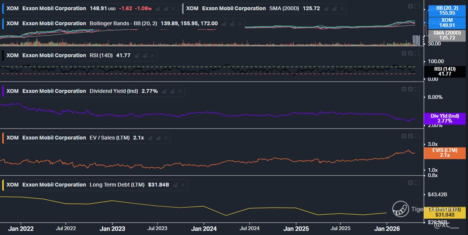Move the main price pane down
This screenshot has width=468, height=235.
pyautogui.click(x=410, y=6)
